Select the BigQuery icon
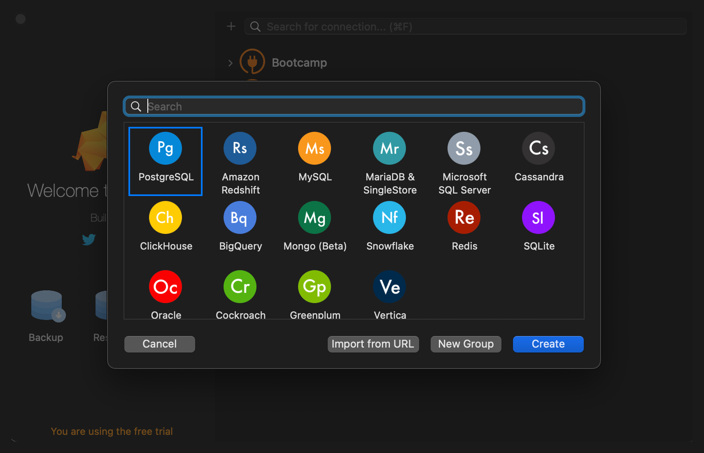 240,218
